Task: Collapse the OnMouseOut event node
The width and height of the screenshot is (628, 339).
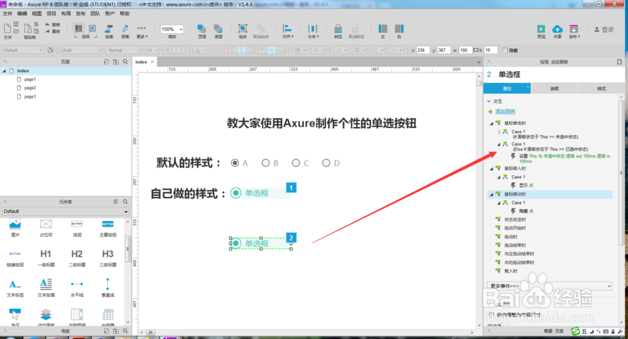Action: pos(492,194)
